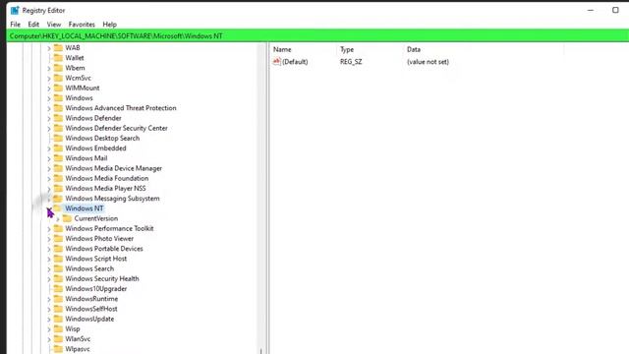Click the tree pane vertical scrollbar
629x354 pixels.
point(262,199)
